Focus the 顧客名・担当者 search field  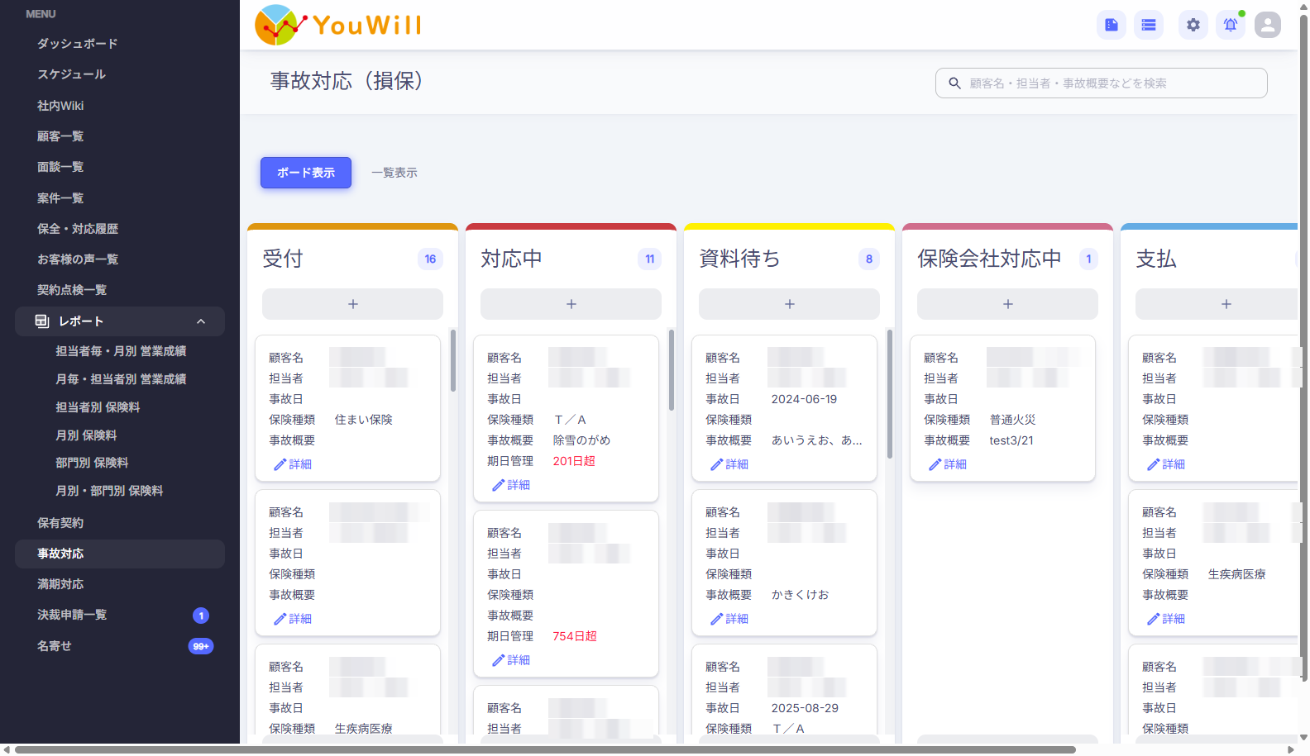(1101, 83)
